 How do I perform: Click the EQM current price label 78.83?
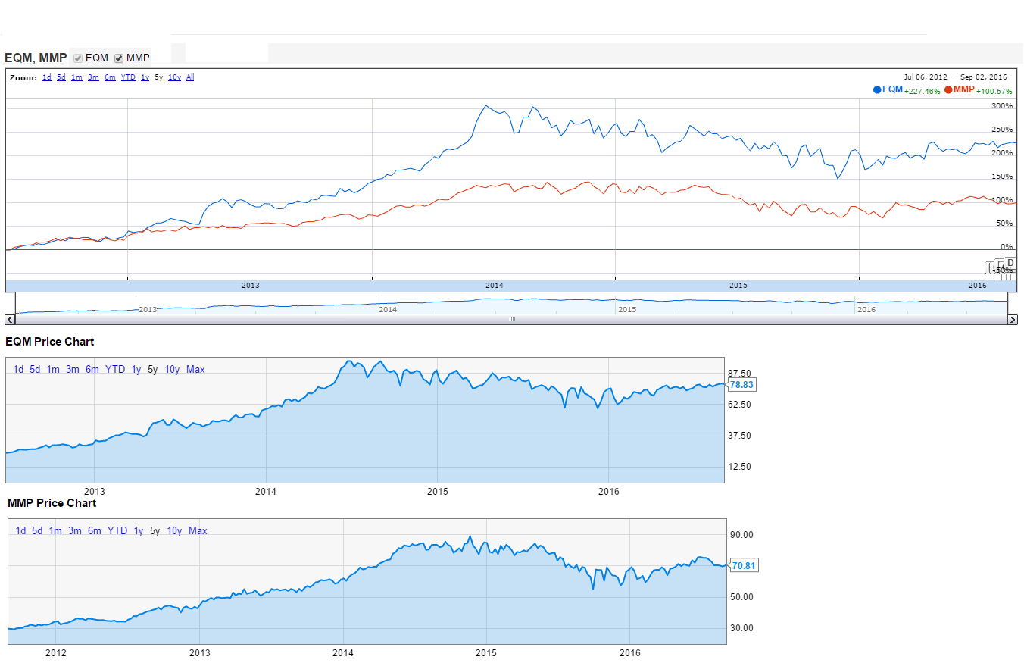741,385
